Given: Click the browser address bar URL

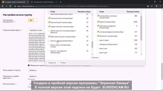Looking at the screenshot, I should coord(63,6).
